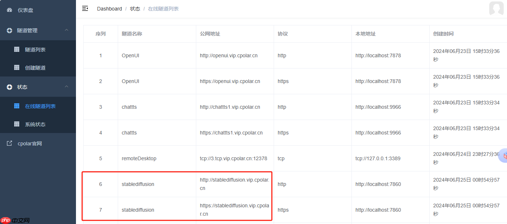This screenshot has width=507, height=224.
Task: Click the OpenUI name in row 2
Action: pos(130,81)
